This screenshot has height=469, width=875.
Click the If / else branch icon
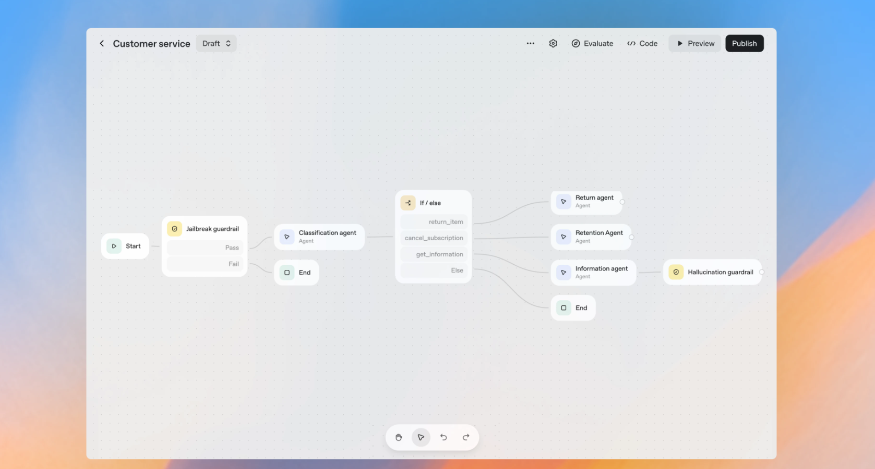pos(408,203)
